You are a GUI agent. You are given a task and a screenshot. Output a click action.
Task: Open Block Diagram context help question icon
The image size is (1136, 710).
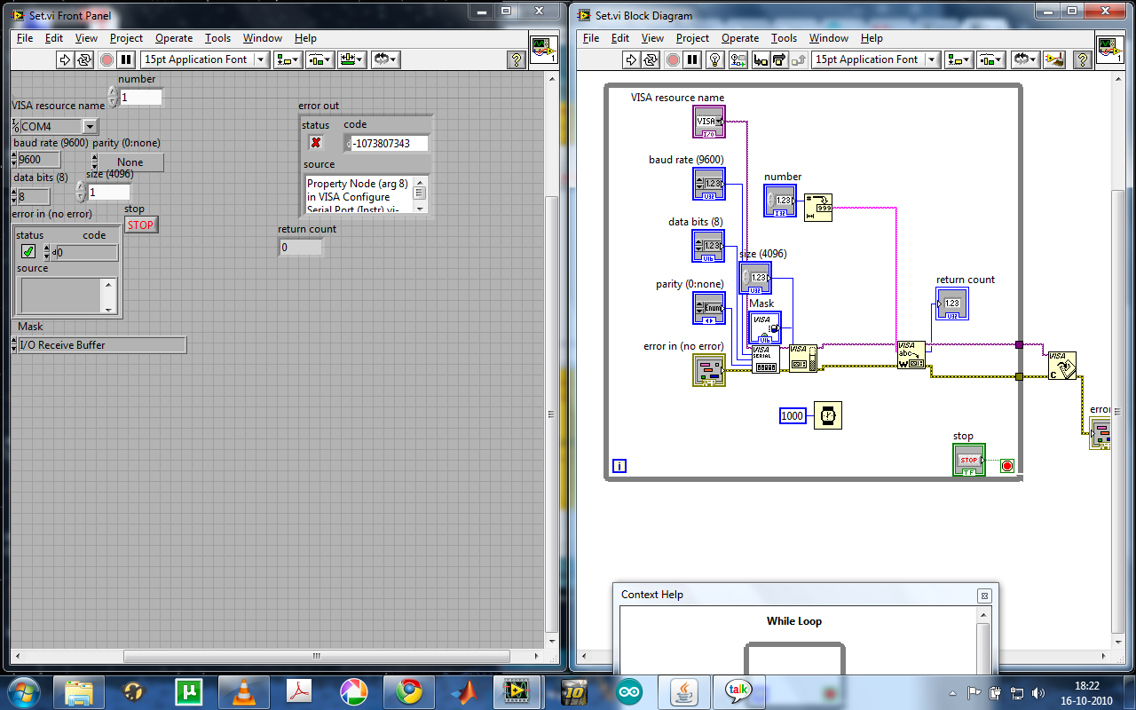[1082, 59]
